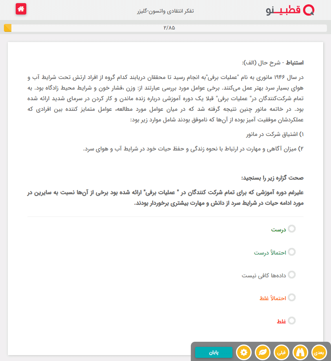Select the 'احتمالاً غلط' radio option
The height and width of the screenshot is (361, 331).
coord(292,297)
